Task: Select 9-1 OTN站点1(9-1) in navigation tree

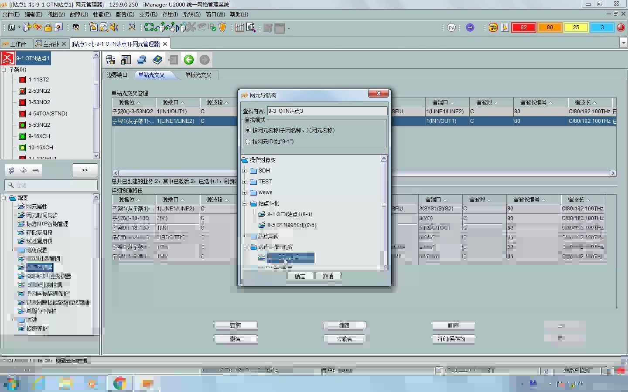Action: click(x=290, y=214)
